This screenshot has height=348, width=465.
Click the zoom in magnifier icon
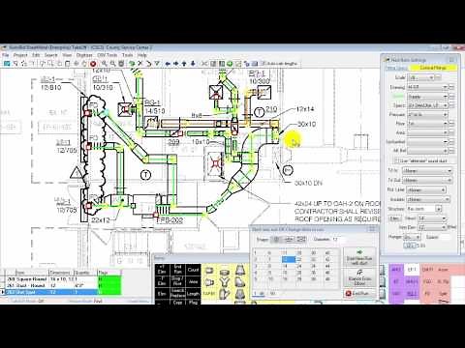[x=105, y=64]
